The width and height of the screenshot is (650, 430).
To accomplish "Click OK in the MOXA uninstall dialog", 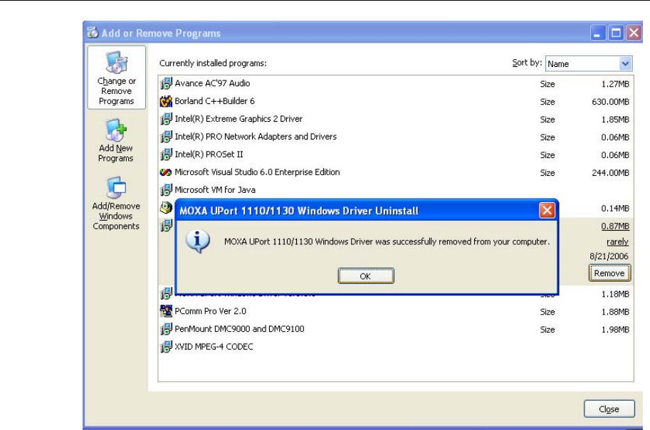I will (x=366, y=276).
